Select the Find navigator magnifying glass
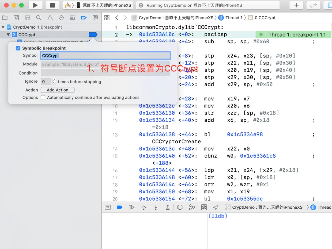The height and width of the screenshot is (249, 332). (x=39, y=18)
